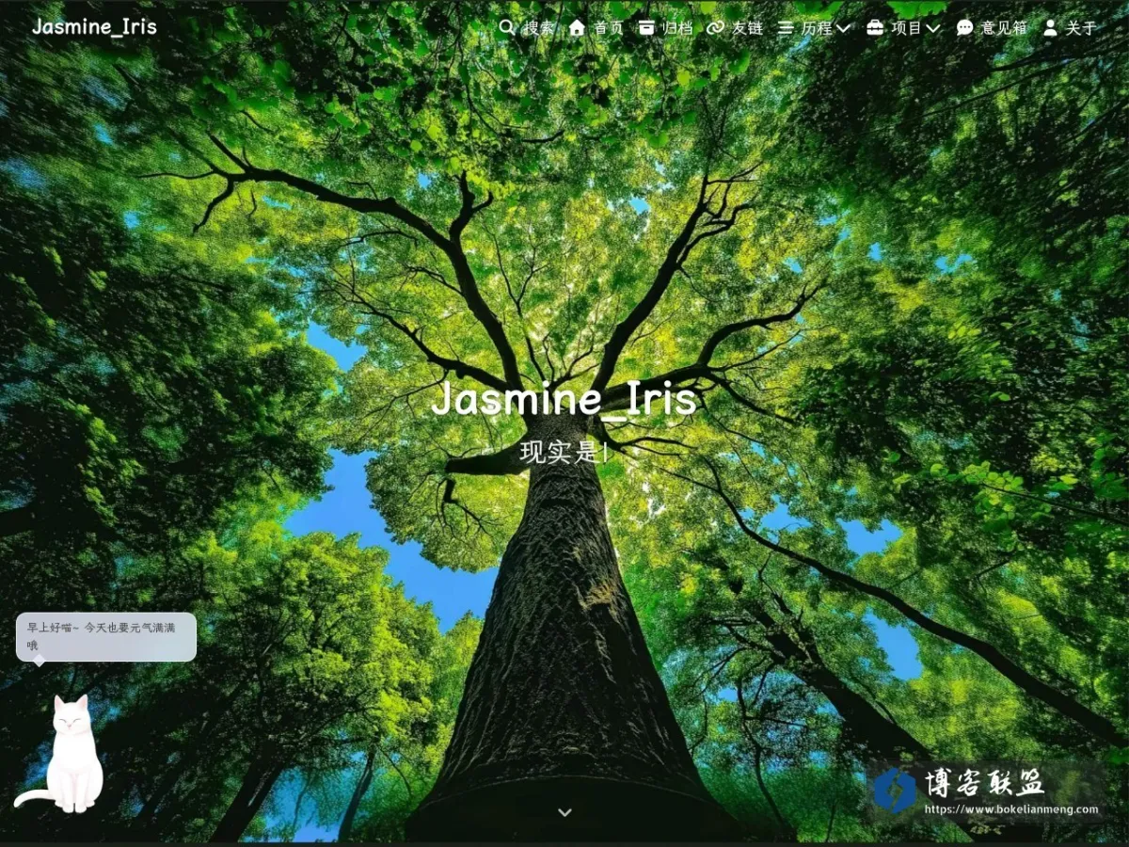Go to the 首页 home page
This screenshot has width=1129, height=847.
pos(609,27)
